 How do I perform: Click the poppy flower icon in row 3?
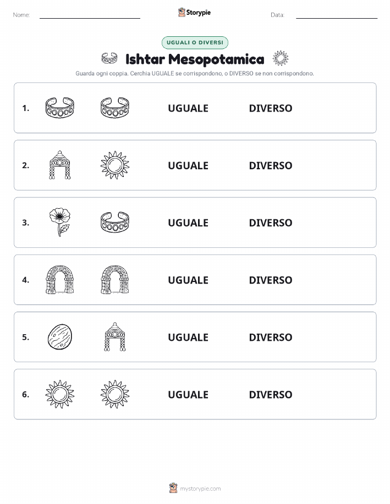click(60, 223)
